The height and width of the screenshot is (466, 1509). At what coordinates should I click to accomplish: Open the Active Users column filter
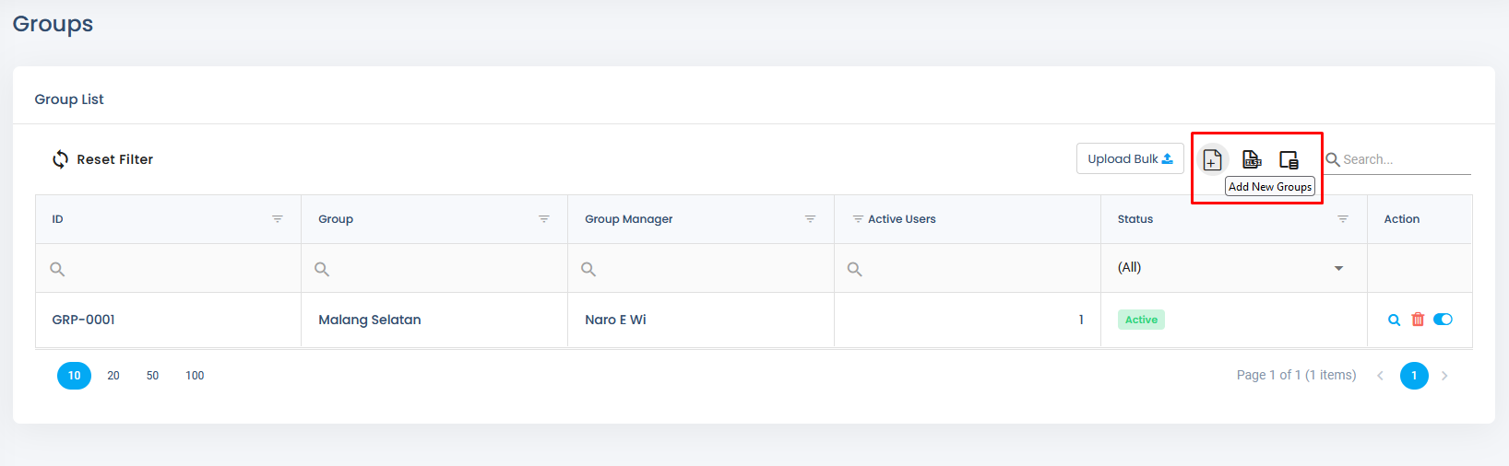click(858, 219)
